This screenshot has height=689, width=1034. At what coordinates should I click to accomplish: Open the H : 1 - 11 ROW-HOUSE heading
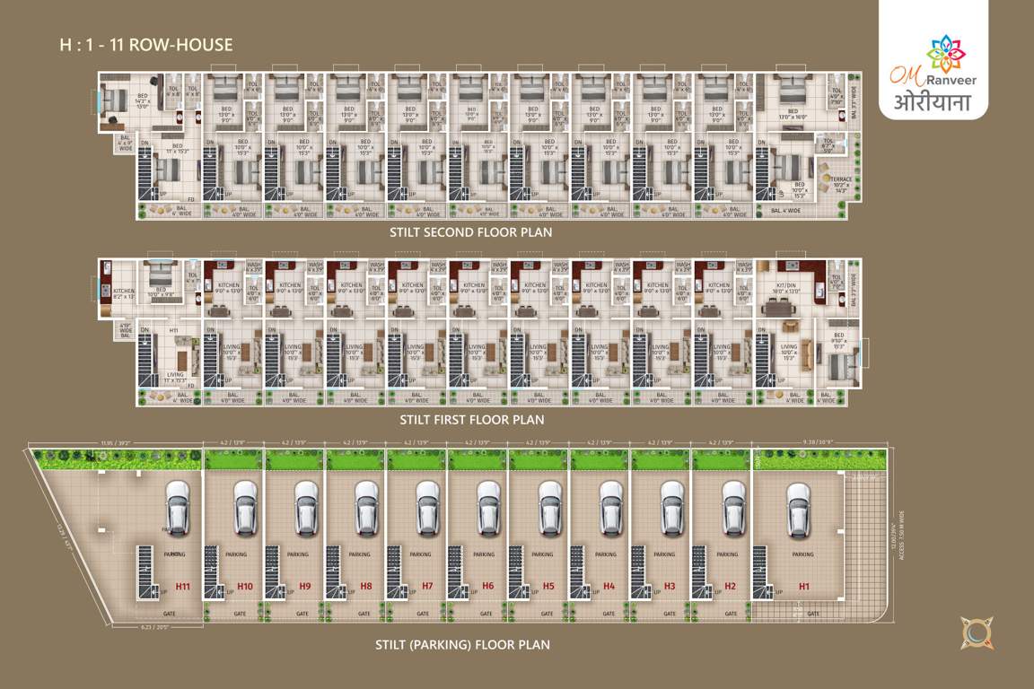(x=144, y=45)
